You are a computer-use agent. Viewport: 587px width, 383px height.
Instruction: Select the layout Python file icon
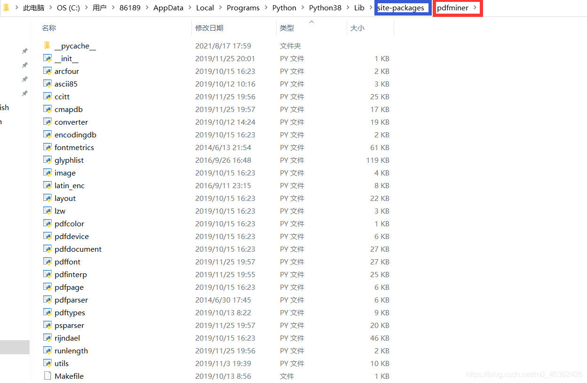point(48,198)
